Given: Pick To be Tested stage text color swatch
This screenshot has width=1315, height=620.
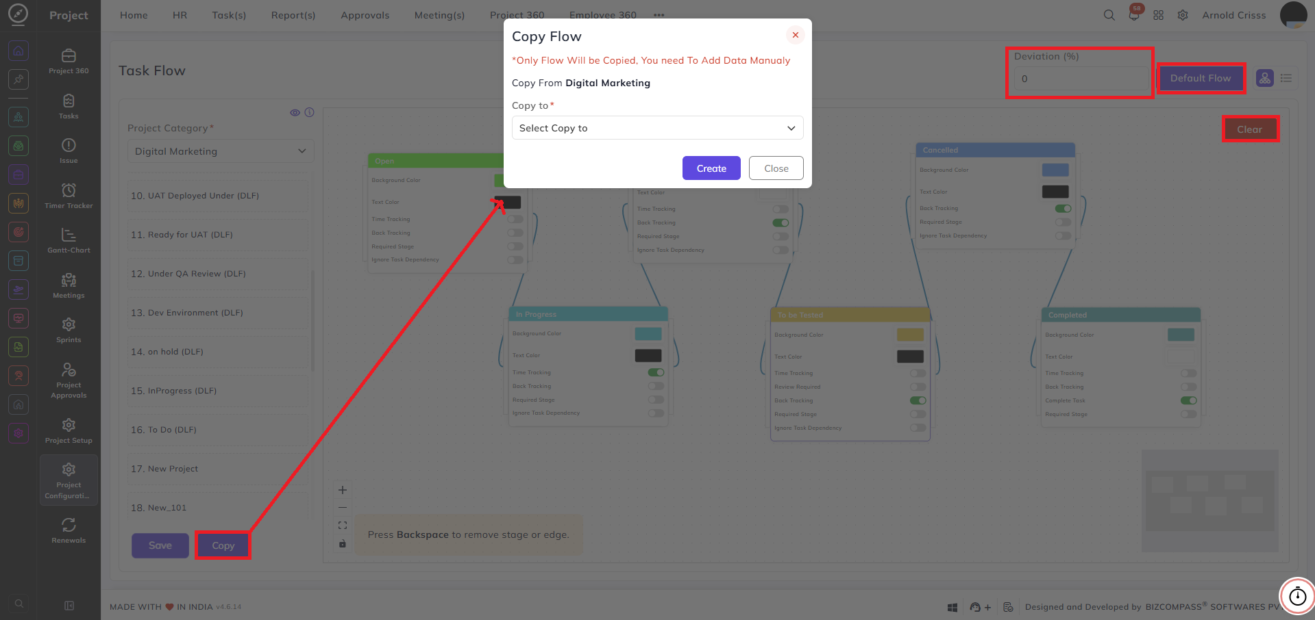Looking at the screenshot, I should click(x=910, y=357).
